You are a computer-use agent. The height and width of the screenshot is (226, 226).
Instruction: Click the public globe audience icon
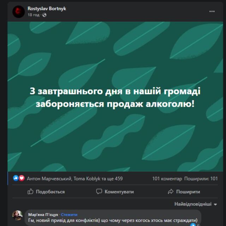point(44,15)
